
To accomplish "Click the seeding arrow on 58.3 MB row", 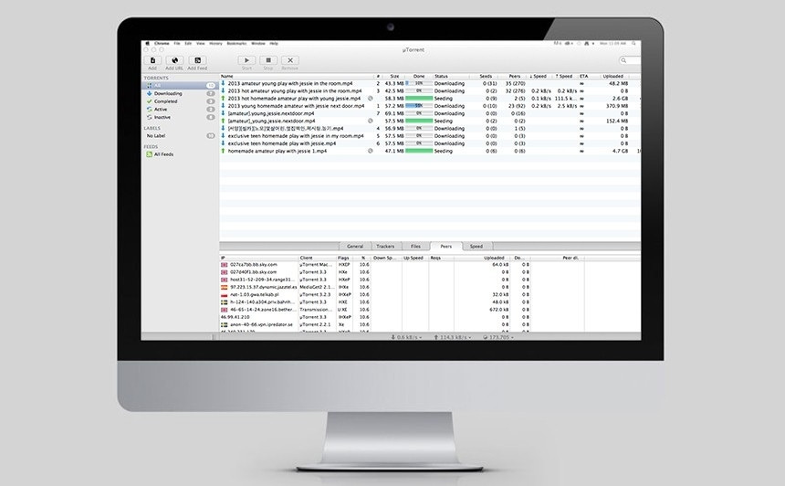I will tap(224, 98).
